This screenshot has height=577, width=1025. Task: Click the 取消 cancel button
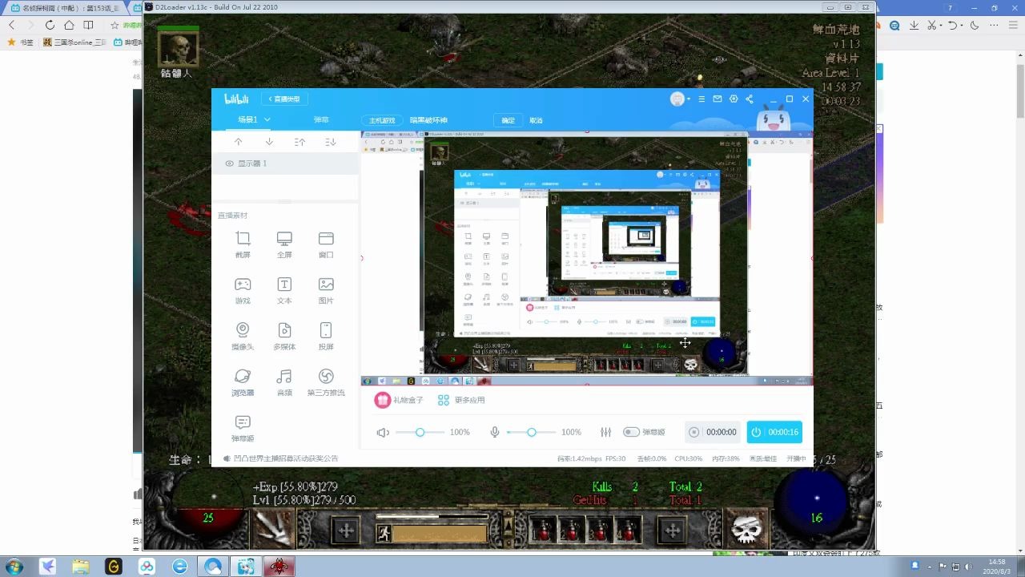[x=536, y=120]
